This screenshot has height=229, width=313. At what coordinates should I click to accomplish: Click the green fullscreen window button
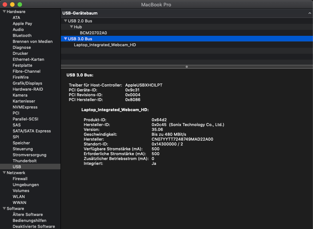(x=20, y=4)
